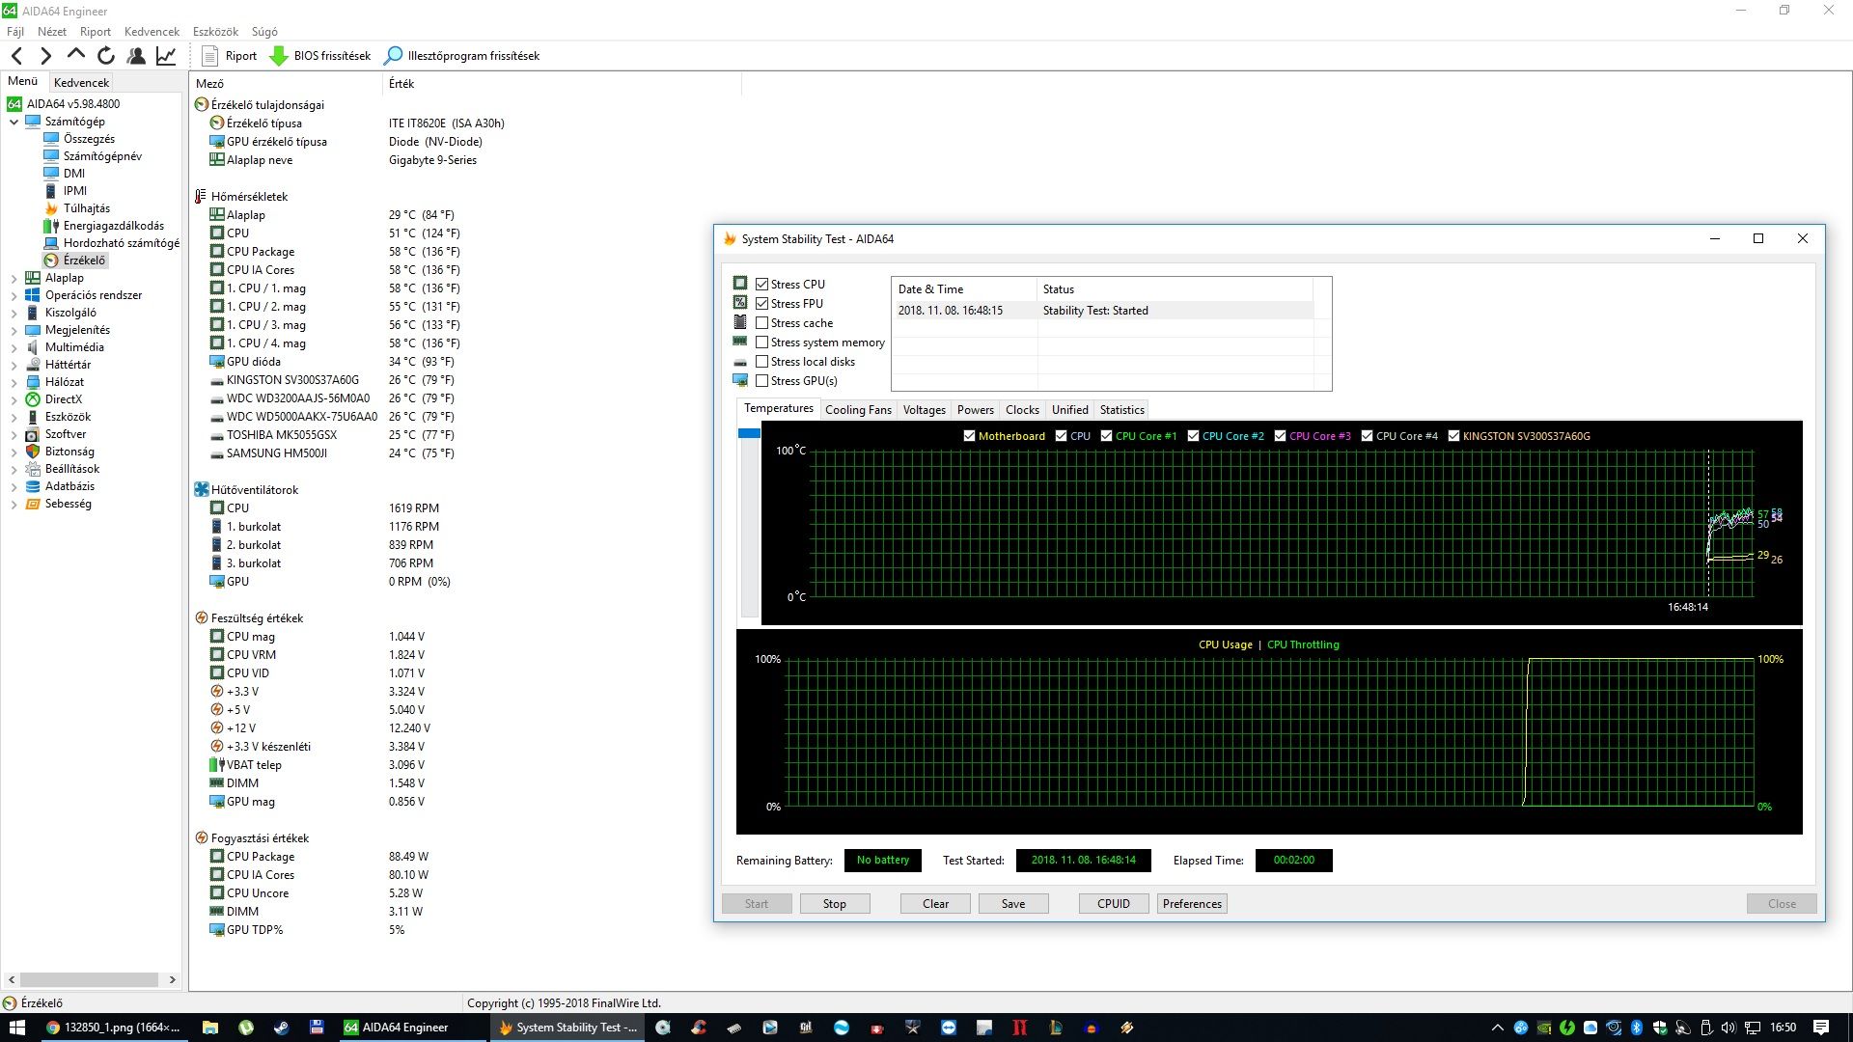
Task: Open Start menu on Windows taskbar
Action: click(x=16, y=1028)
